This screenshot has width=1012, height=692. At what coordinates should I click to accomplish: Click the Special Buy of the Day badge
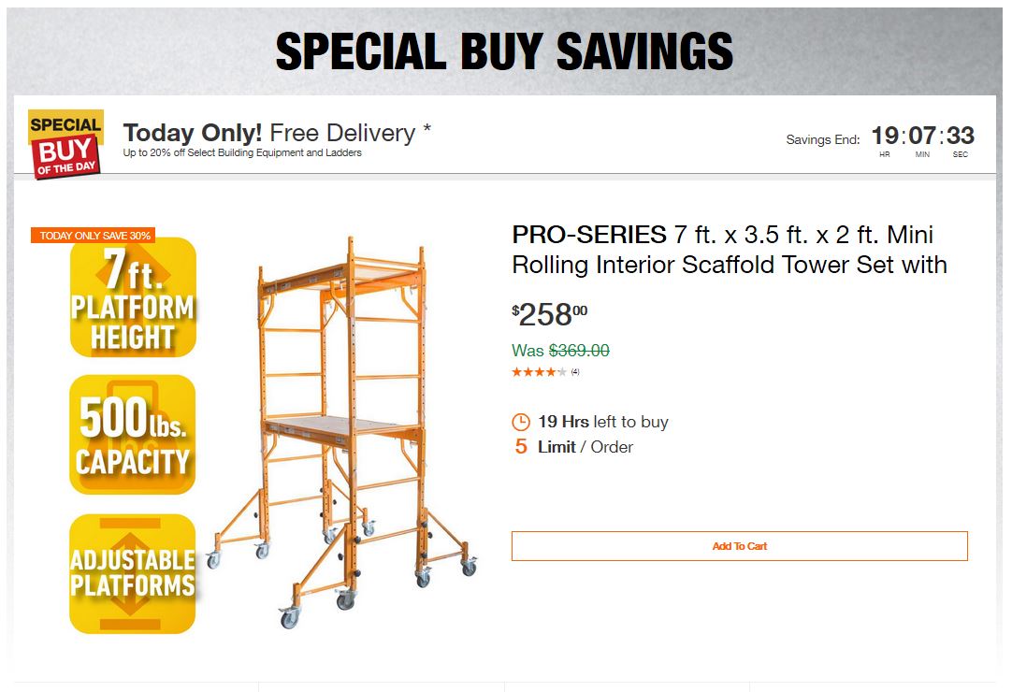tap(65, 143)
